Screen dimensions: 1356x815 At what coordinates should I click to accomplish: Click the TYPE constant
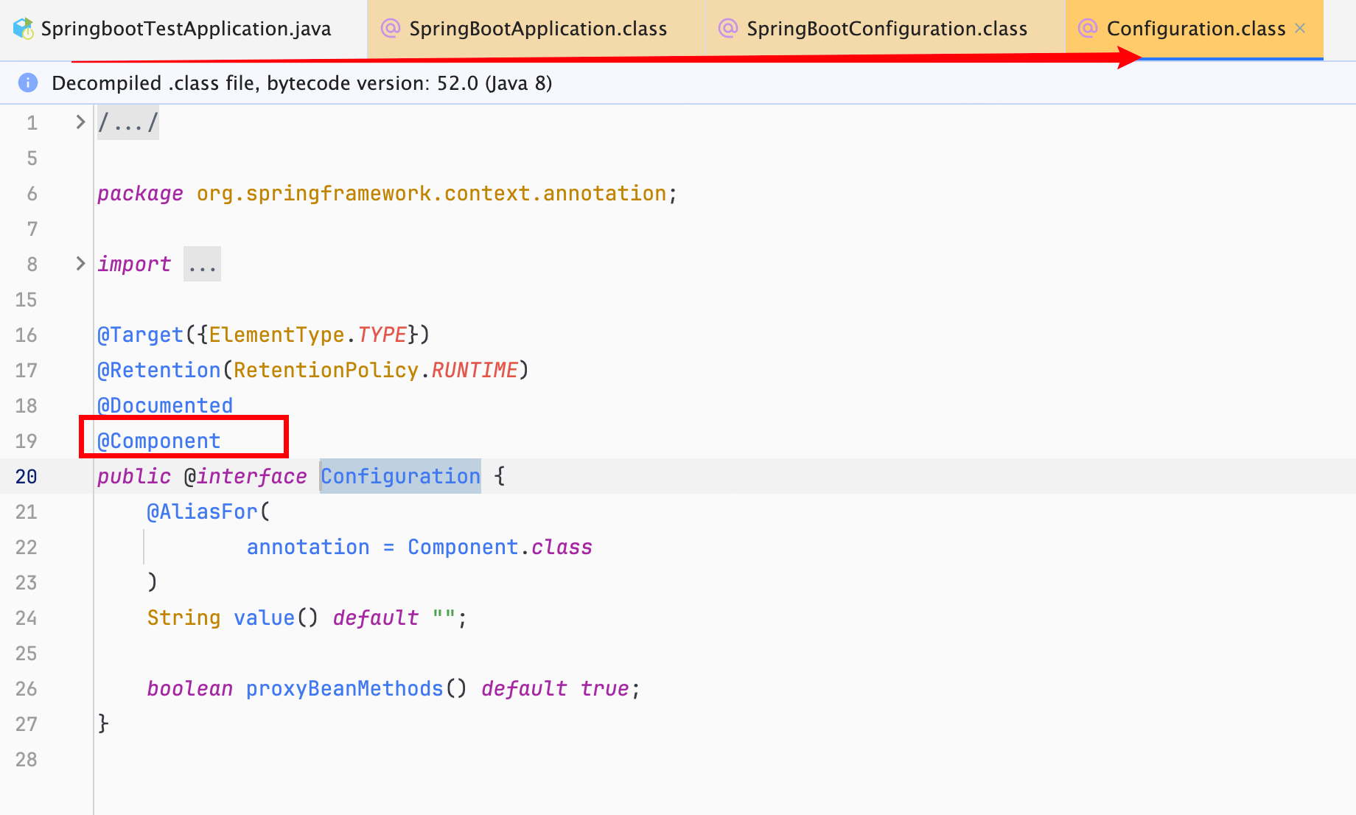(382, 335)
